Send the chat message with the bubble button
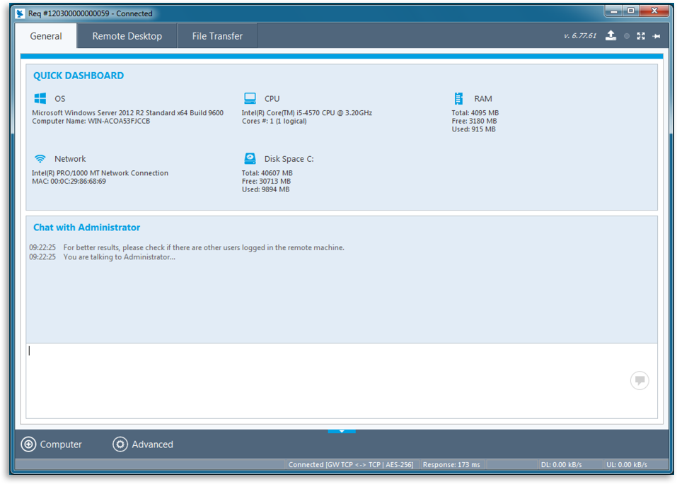This screenshot has width=677, height=484. [x=639, y=380]
